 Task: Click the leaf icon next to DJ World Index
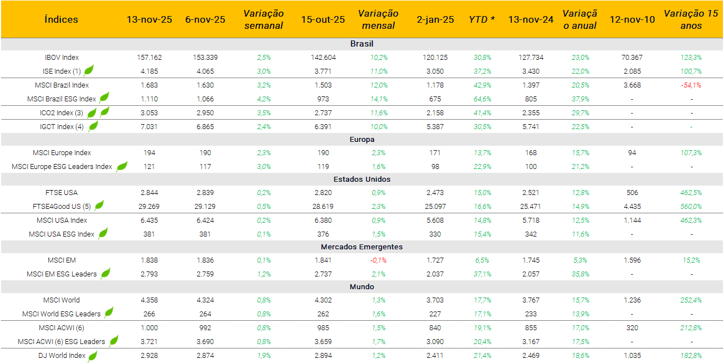click(93, 356)
